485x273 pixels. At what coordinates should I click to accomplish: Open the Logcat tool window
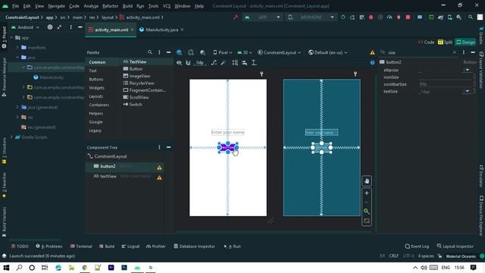pos(130,246)
